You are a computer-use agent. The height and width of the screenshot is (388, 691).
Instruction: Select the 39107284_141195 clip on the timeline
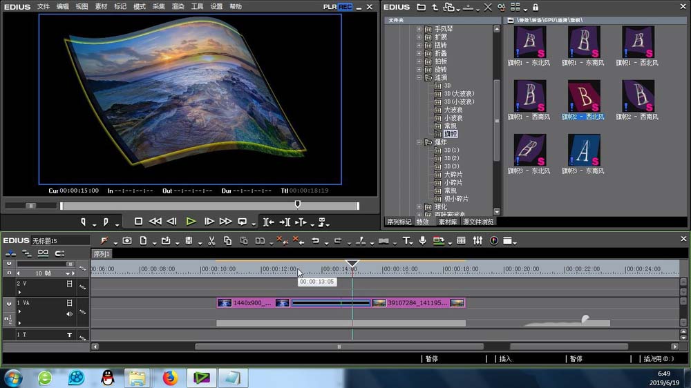tap(418, 303)
